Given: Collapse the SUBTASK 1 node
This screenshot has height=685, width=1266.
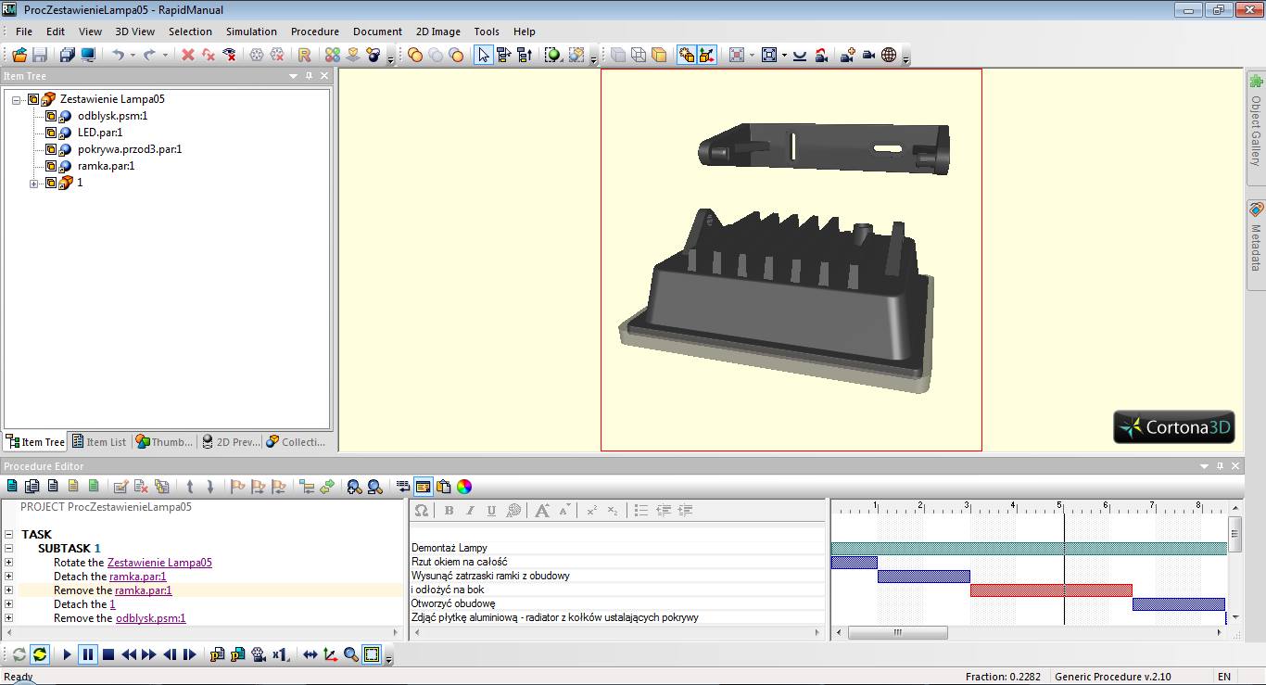Looking at the screenshot, I should (x=8, y=549).
